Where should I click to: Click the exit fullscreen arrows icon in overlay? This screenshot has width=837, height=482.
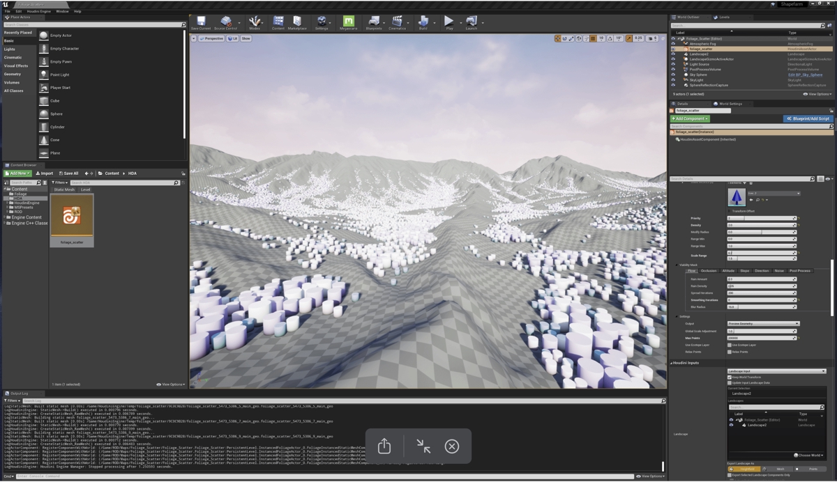[423, 446]
